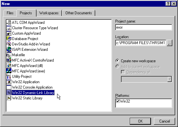Select the Win32 Static Library icon
178x127 pixels.
point(9,98)
